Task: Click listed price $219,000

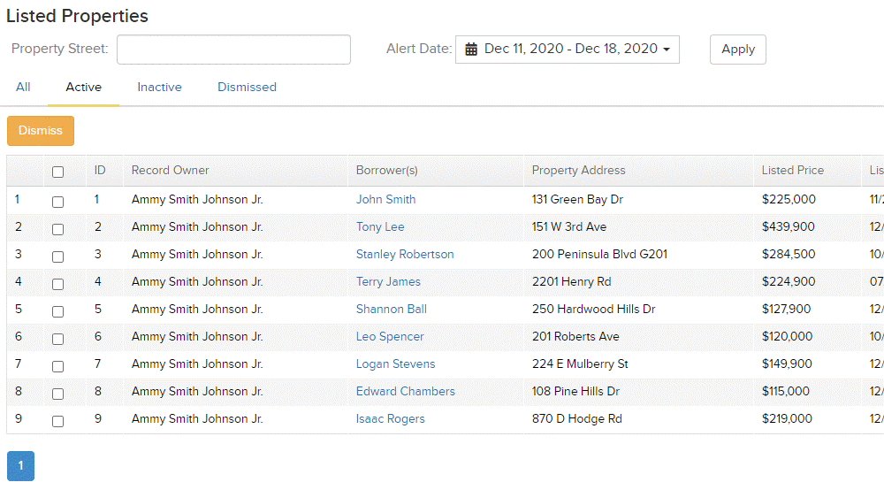Action: coord(787,419)
